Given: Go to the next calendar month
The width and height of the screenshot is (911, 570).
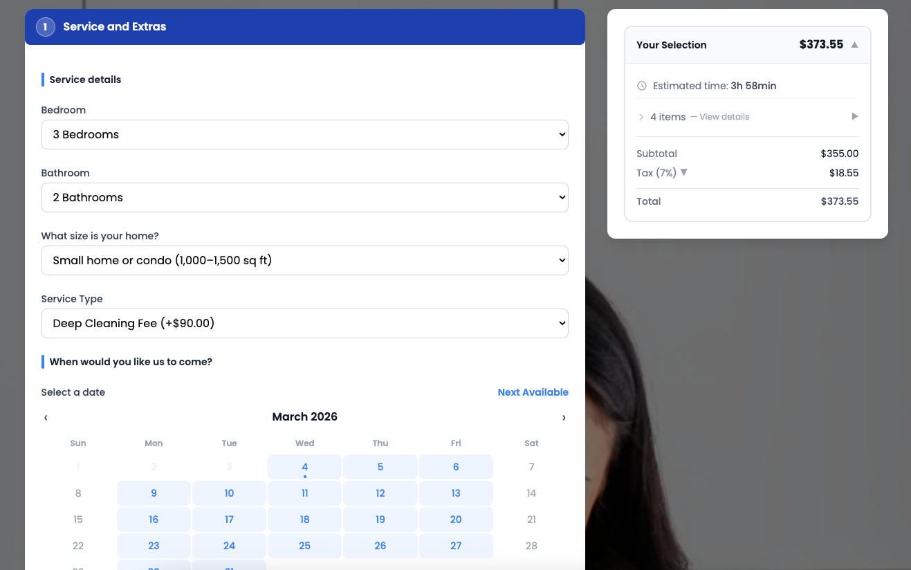Looking at the screenshot, I should coord(564,417).
